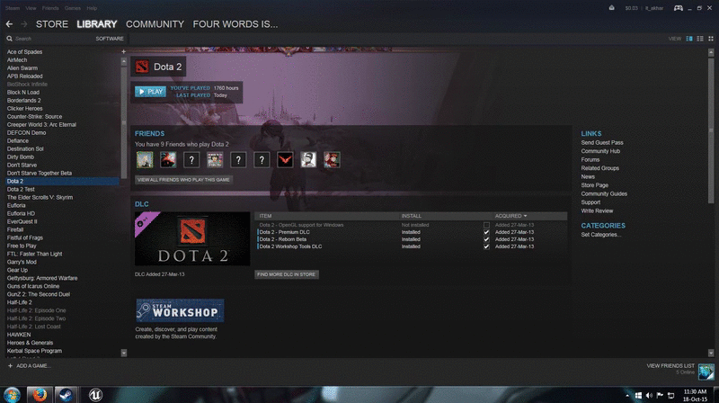Screen dimensions: 719x403
Task: Click the PLAY button for Dota 2
Action: 150,92
